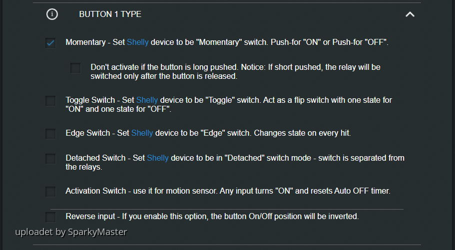Tick the Toggle Switch checkbox

click(50, 101)
